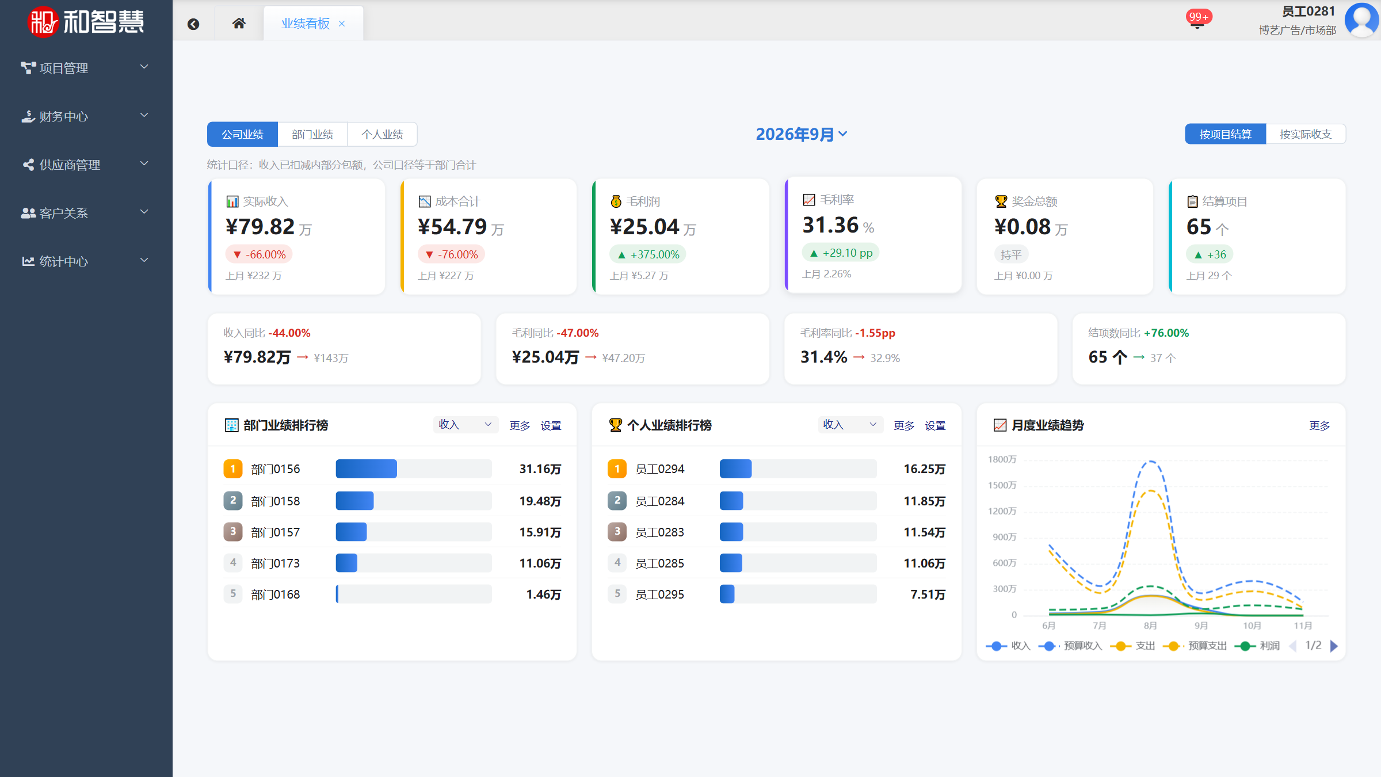Expand 客户关系 sidebar menu
1381x777 pixels.
tap(86, 213)
